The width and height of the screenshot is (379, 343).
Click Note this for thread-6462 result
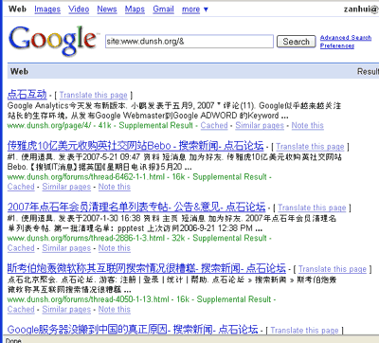(115, 187)
